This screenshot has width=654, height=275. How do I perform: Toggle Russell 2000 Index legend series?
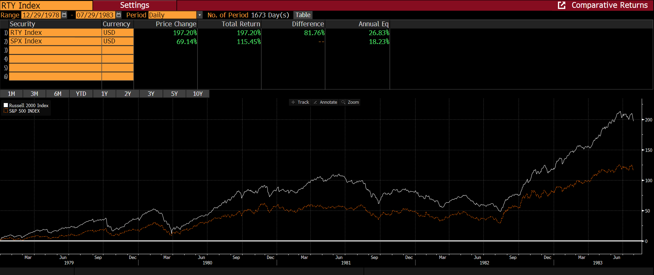click(6, 105)
